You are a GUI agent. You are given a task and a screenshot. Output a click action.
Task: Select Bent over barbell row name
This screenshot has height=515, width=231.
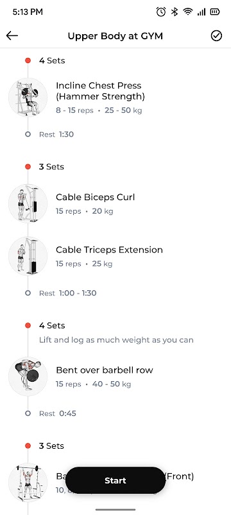tap(105, 370)
